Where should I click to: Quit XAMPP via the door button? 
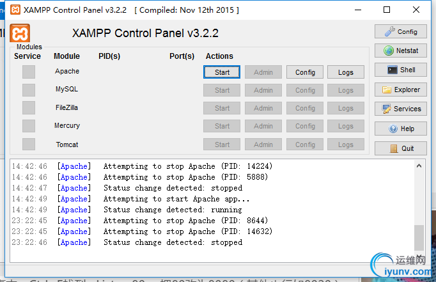(x=400, y=148)
